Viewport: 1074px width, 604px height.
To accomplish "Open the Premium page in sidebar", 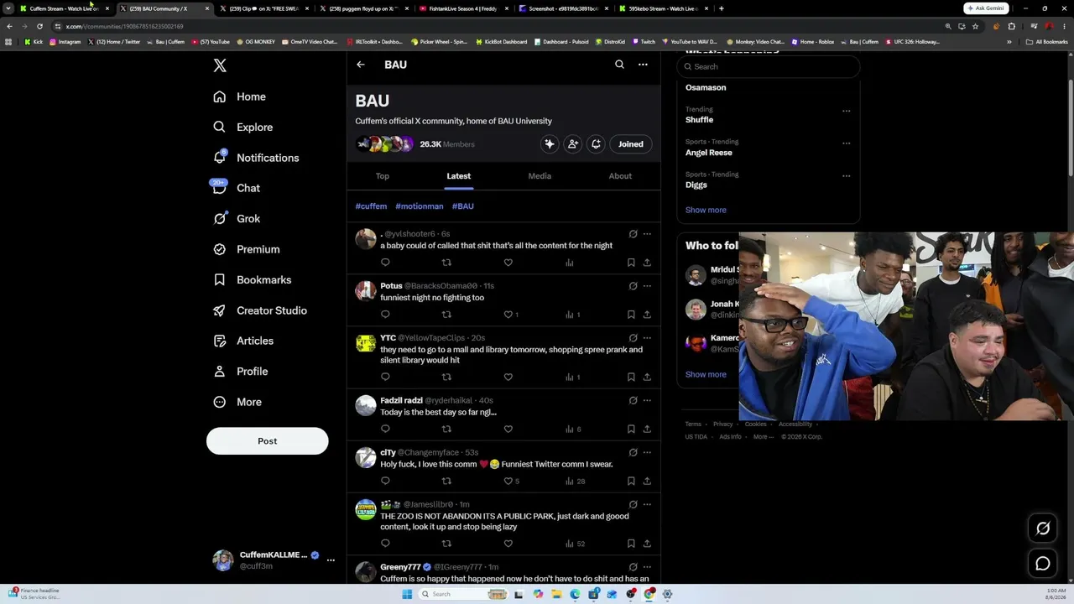I will [x=246, y=249].
